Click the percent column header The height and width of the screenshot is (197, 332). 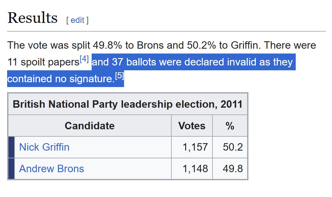pyautogui.click(x=230, y=126)
